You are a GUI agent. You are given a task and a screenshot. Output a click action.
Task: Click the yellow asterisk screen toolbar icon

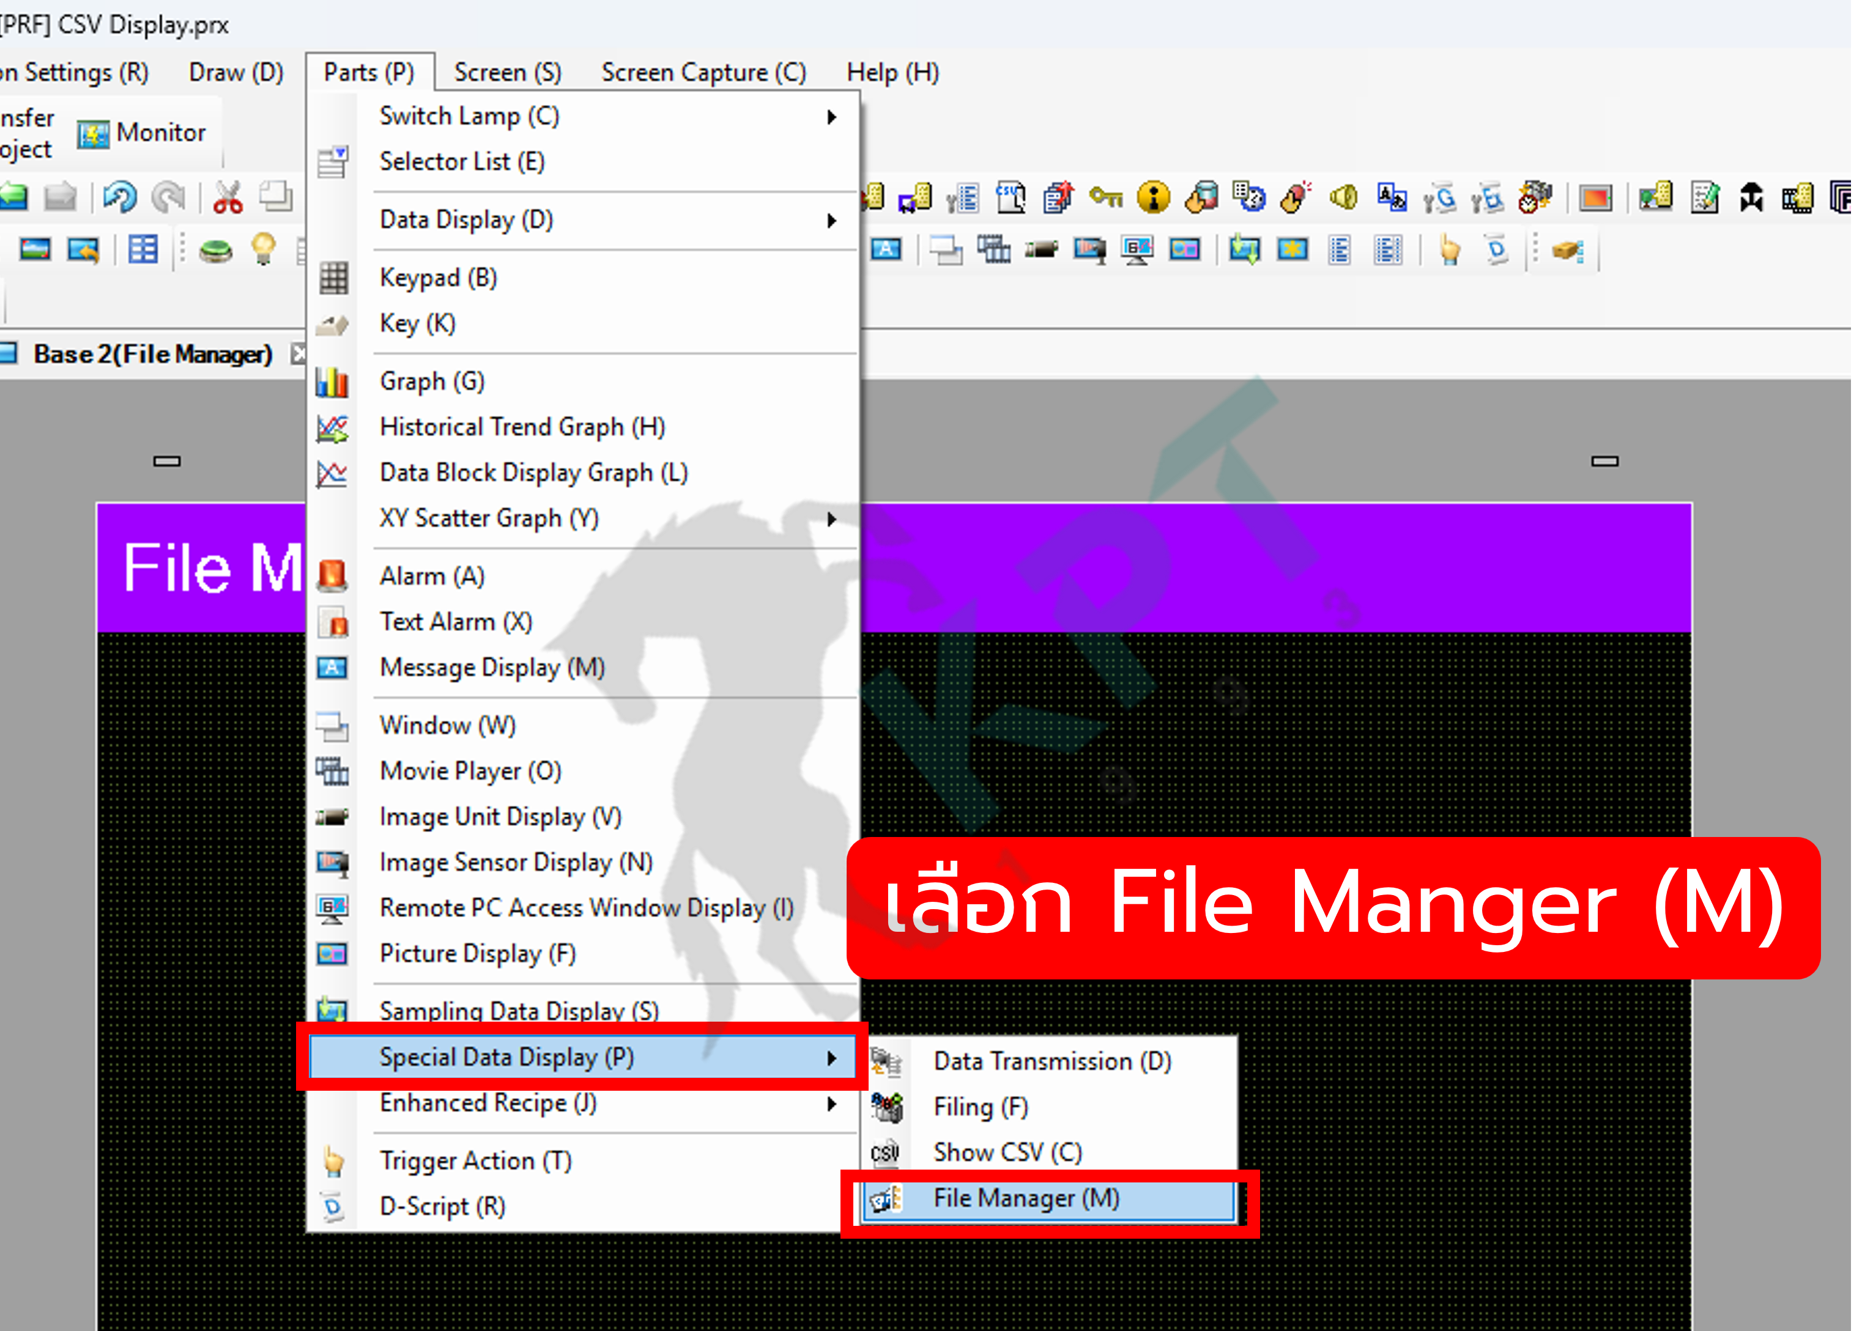(x=1293, y=249)
